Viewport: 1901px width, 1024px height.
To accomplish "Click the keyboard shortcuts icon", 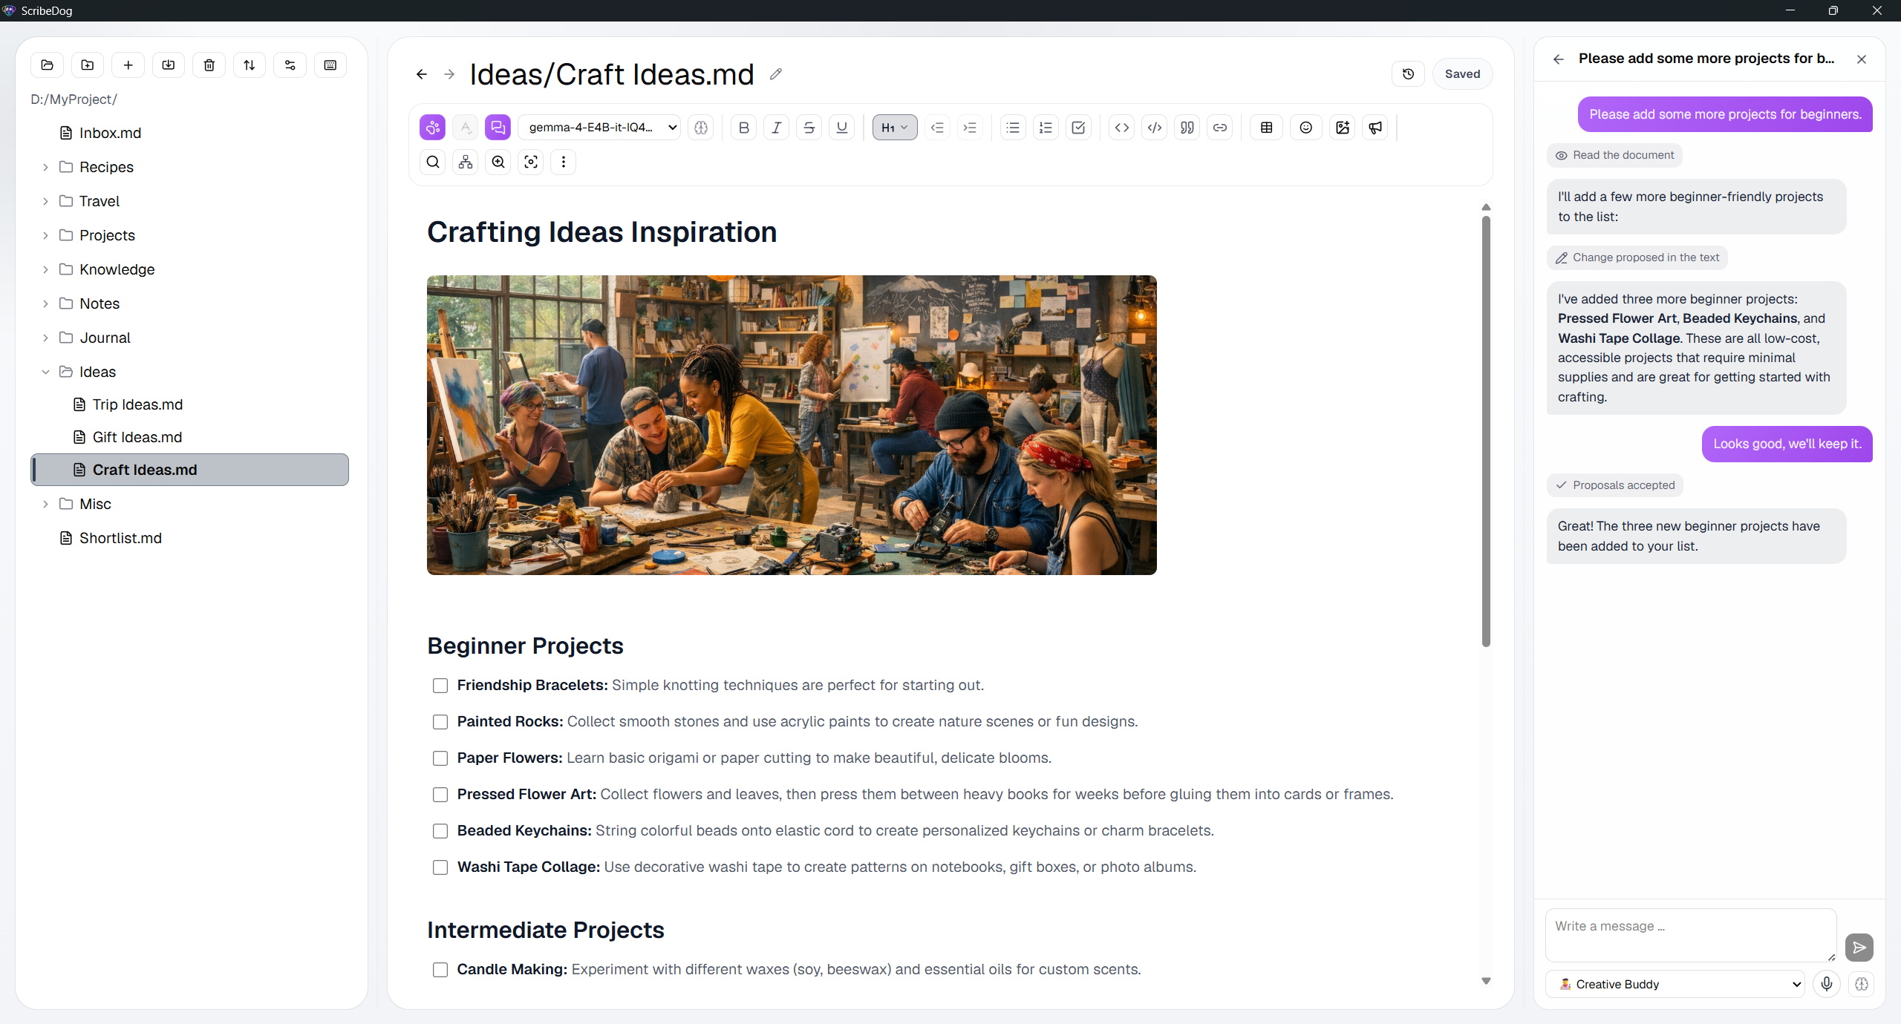I will coord(330,65).
